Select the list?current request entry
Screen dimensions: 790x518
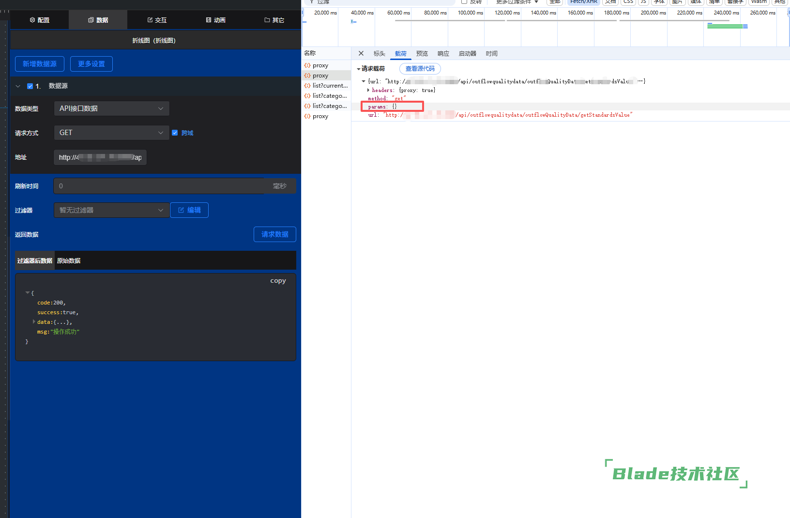[x=330, y=86]
